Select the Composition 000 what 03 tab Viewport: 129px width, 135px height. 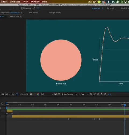10,13
